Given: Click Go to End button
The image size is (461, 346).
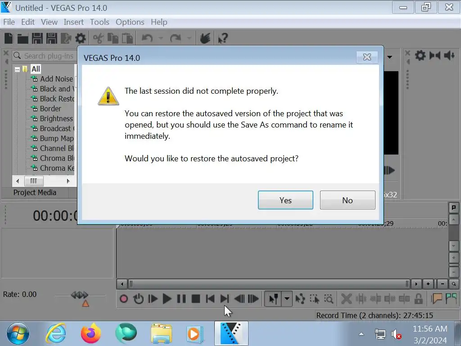Looking at the screenshot, I should pyautogui.click(x=224, y=299).
